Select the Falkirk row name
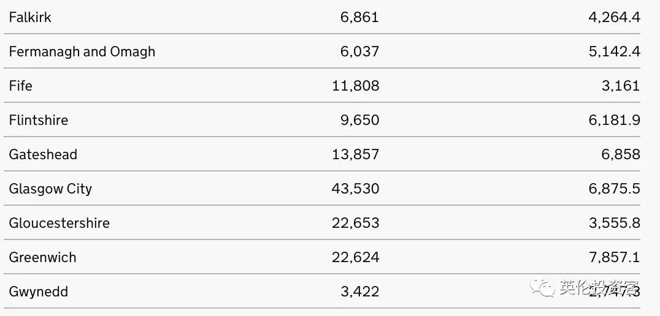The width and height of the screenshot is (660, 316). [30, 17]
